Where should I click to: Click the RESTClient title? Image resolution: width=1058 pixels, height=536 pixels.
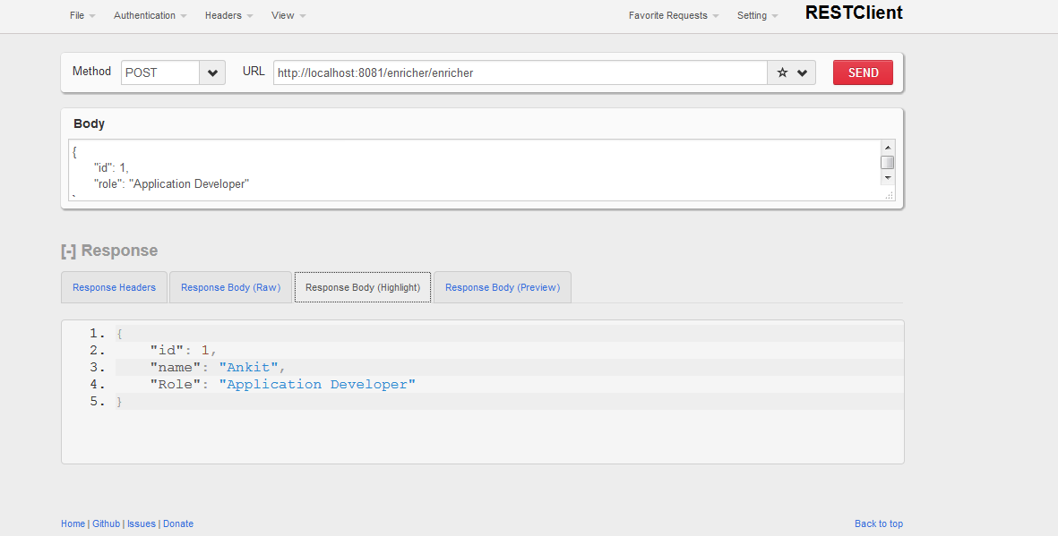(x=854, y=13)
